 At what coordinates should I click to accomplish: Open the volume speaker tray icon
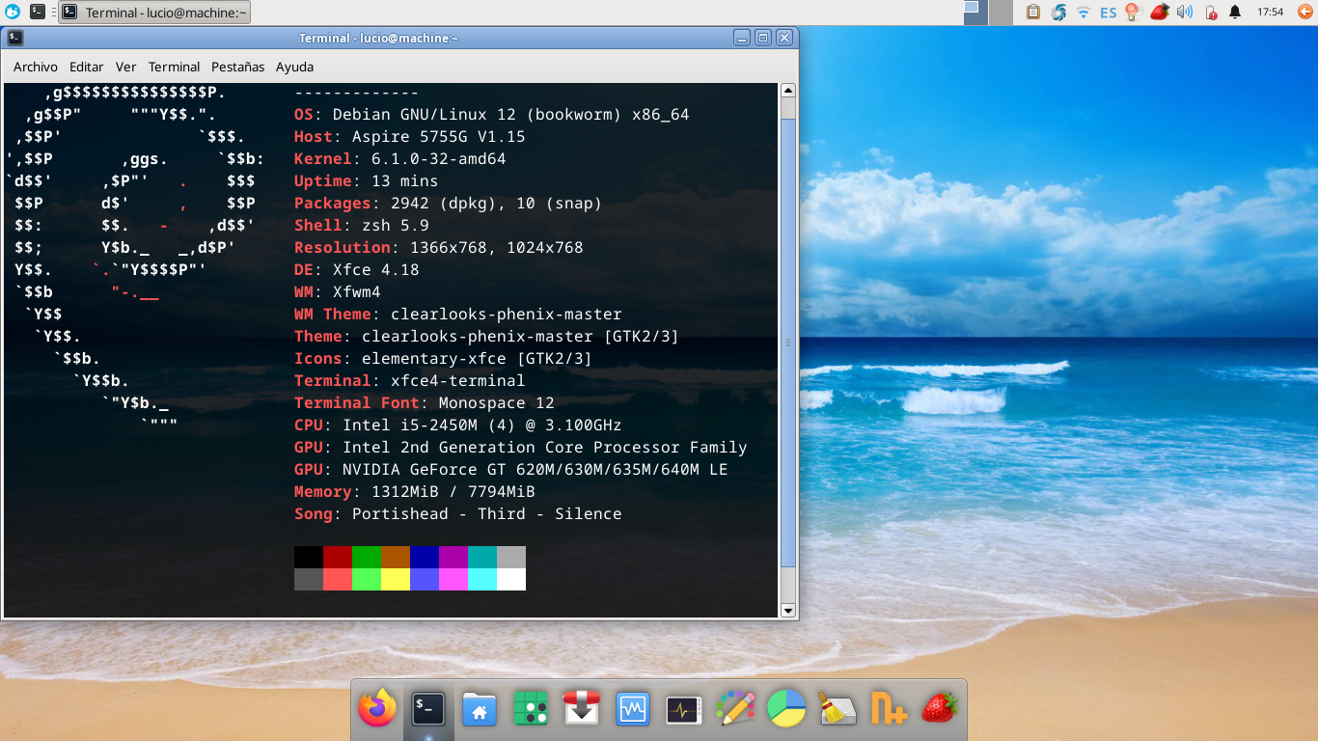coord(1185,13)
